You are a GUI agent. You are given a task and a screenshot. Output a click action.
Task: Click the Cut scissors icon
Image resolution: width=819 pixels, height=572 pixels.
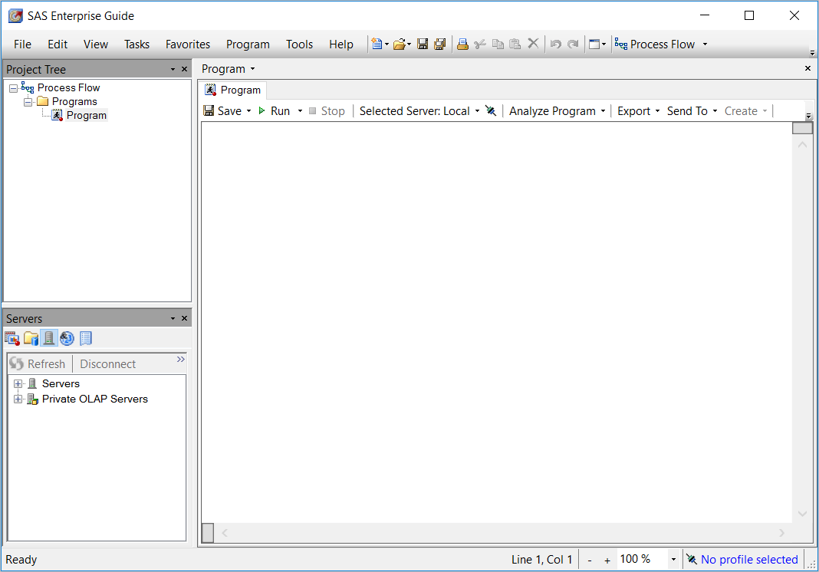[x=480, y=44]
